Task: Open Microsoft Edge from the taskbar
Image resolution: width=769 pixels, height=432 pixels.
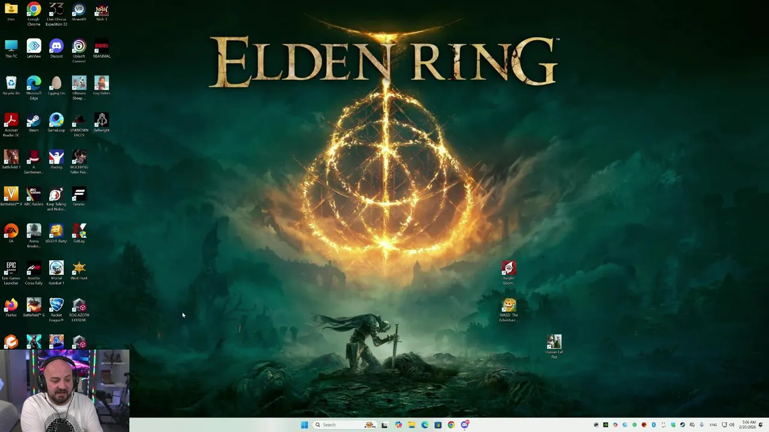Action: tap(425, 425)
